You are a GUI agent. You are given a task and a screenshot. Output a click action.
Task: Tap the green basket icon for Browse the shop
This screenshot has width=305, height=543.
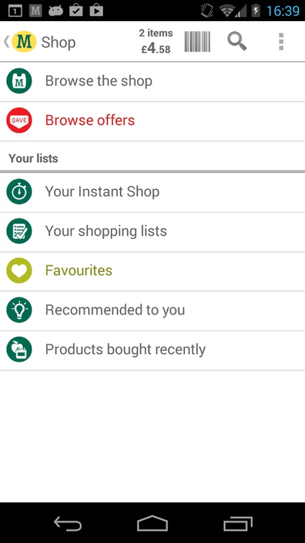(19, 81)
